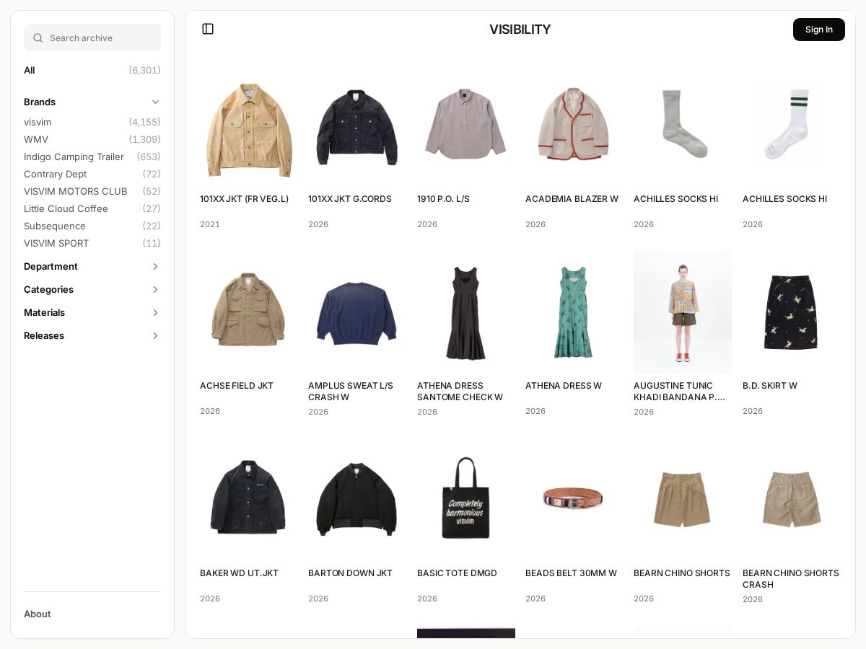This screenshot has width=866, height=649.
Task: Open the white green-striped ACHILLES SOCKS thumbnail
Action: point(792,125)
